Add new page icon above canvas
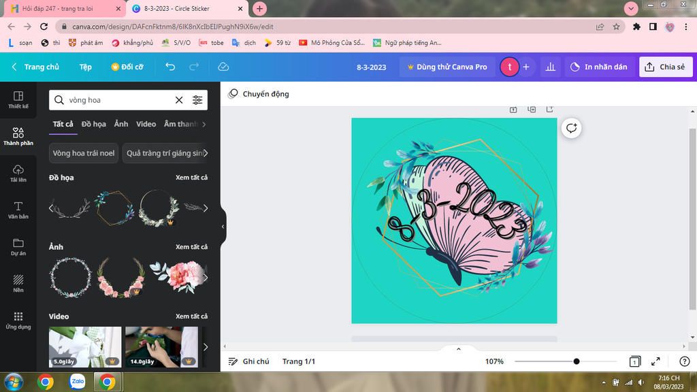Viewport: 697px width, 392px height. point(550,109)
